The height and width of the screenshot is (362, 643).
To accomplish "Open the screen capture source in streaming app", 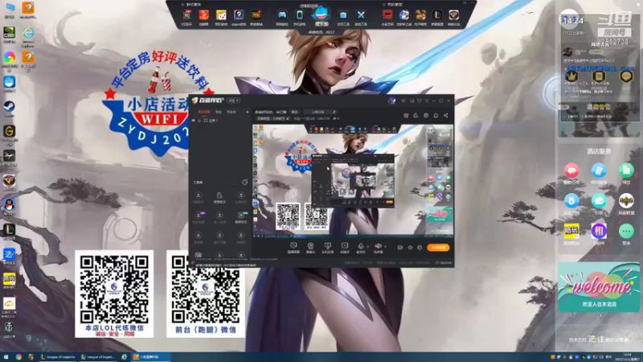I will [x=293, y=247].
